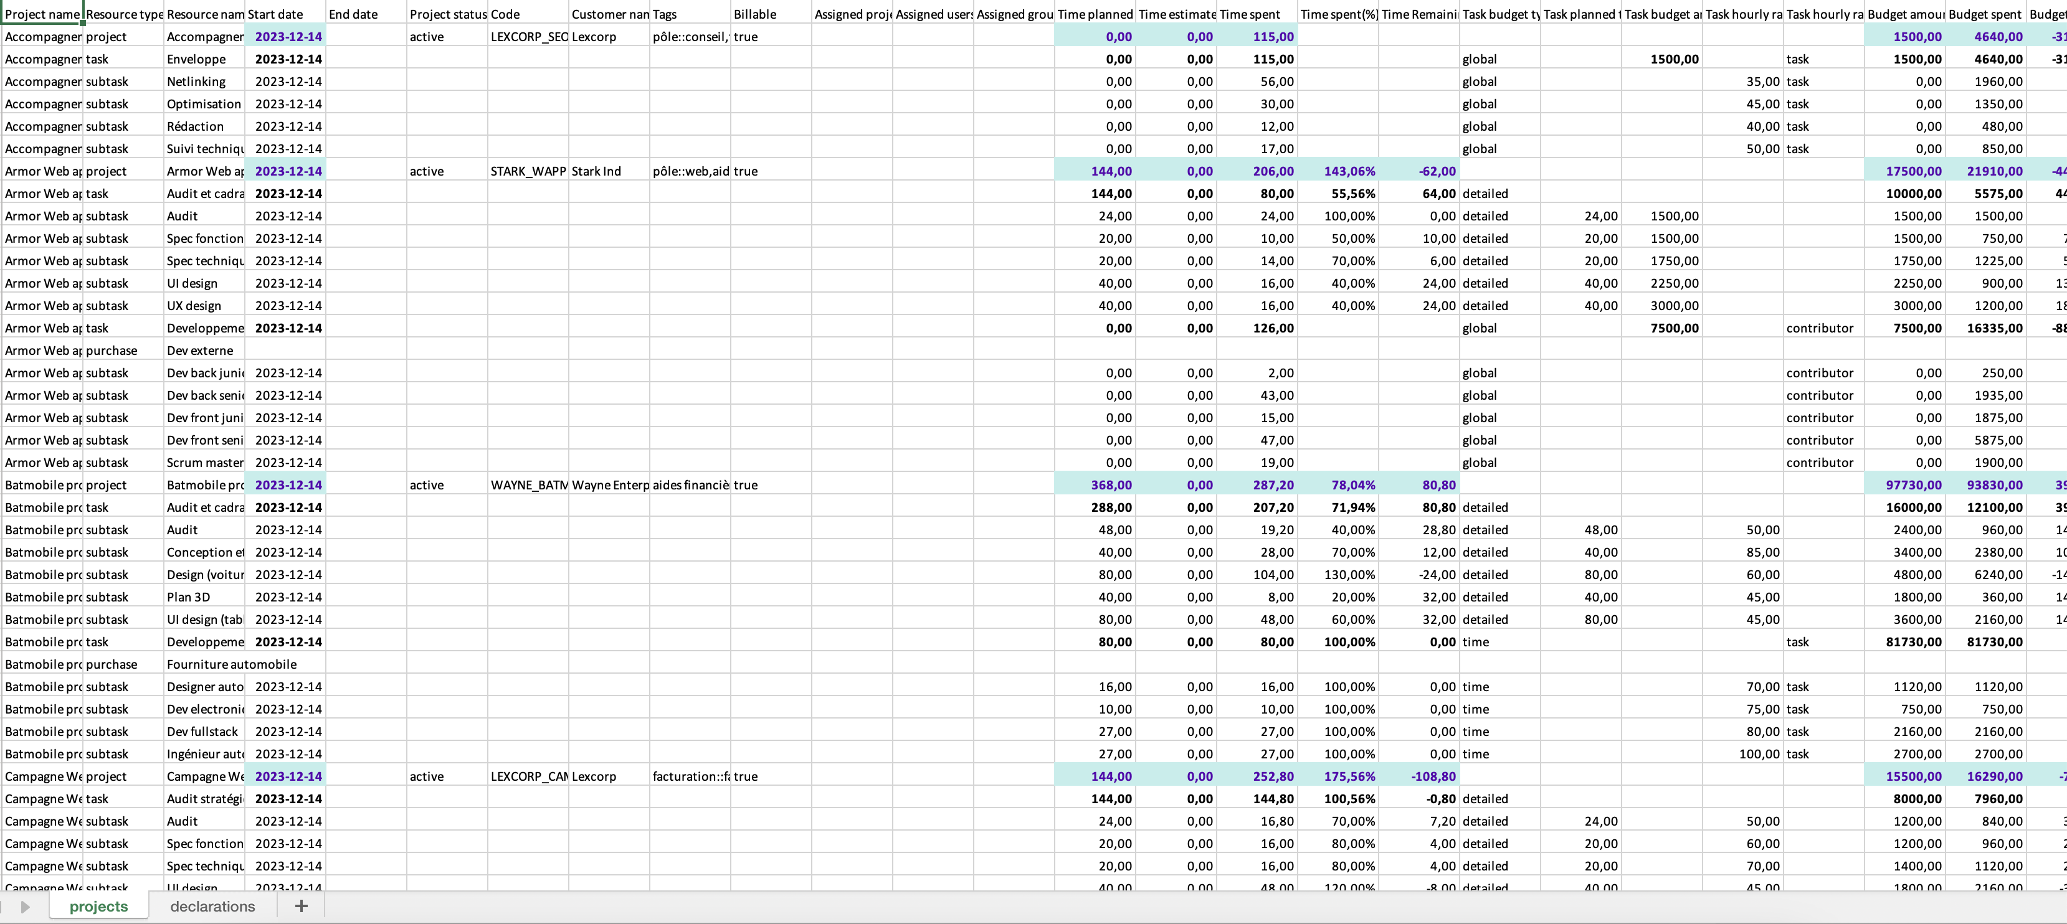This screenshot has width=2067, height=924.
Task: Select the Time planned header cell
Action: 1095,14
